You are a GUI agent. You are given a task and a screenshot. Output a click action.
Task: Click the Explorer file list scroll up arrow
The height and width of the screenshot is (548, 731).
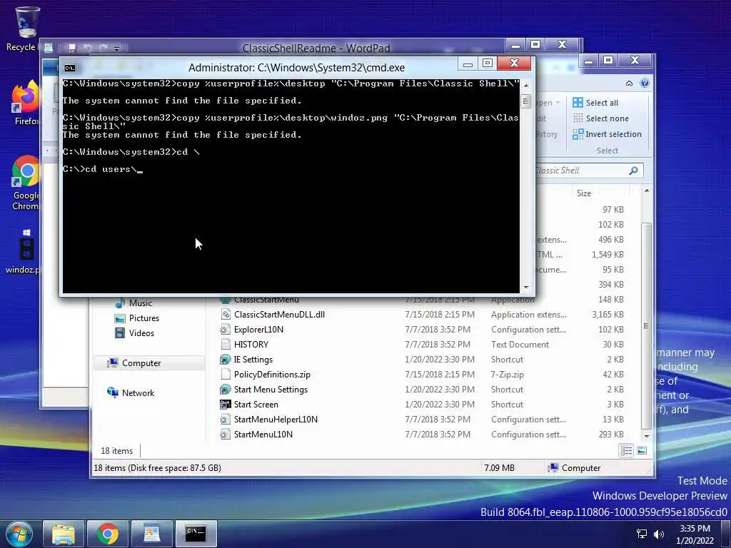tap(647, 191)
